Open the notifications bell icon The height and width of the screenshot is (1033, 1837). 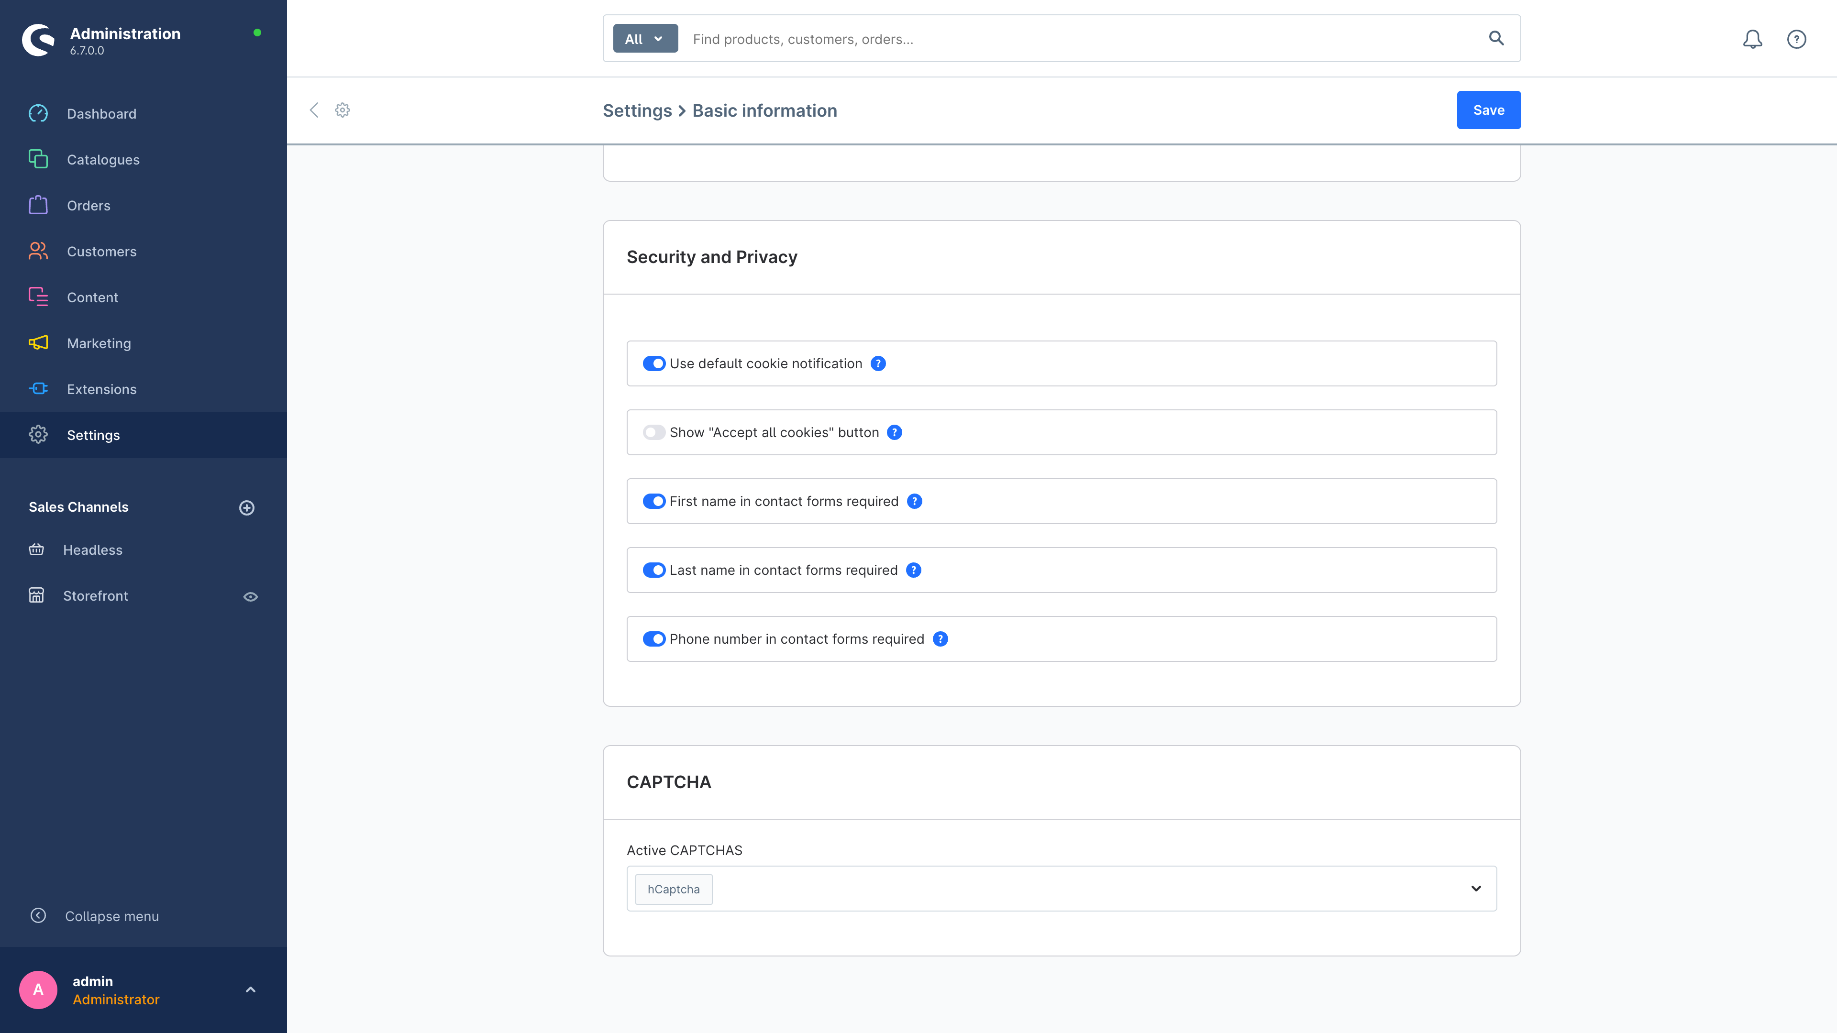tap(1752, 39)
